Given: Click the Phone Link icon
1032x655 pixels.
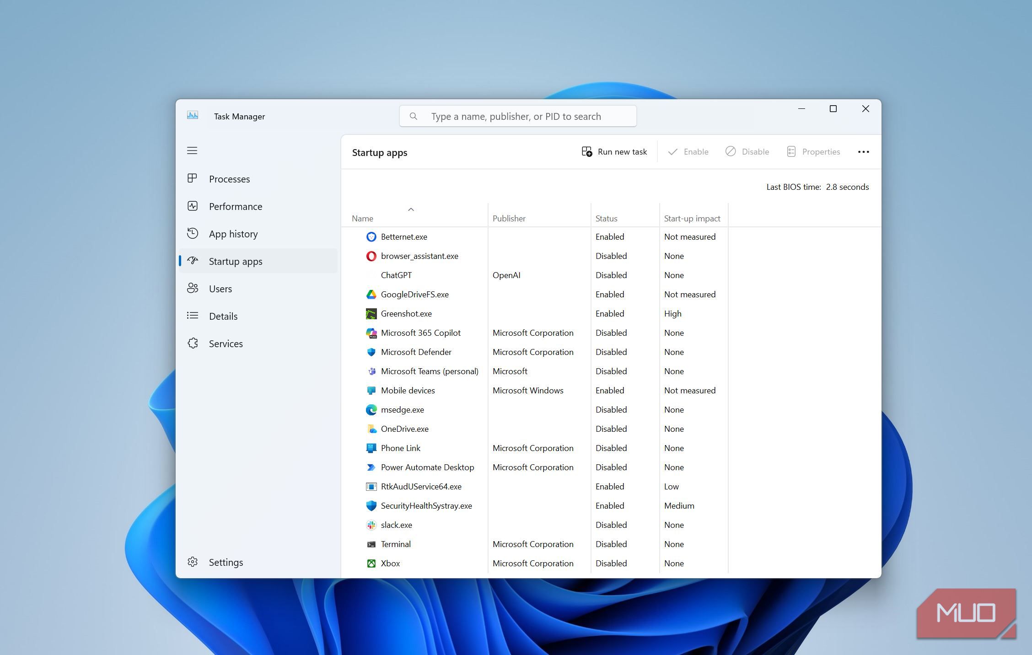Looking at the screenshot, I should (x=371, y=448).
